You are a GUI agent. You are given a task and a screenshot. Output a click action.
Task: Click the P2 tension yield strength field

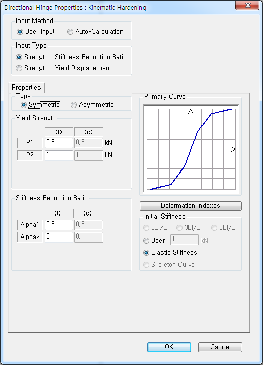(59, 155)
